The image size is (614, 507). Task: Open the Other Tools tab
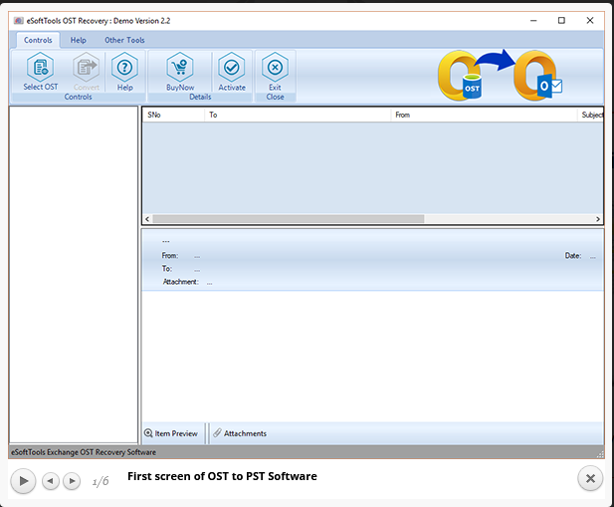(x=124, y=40)
